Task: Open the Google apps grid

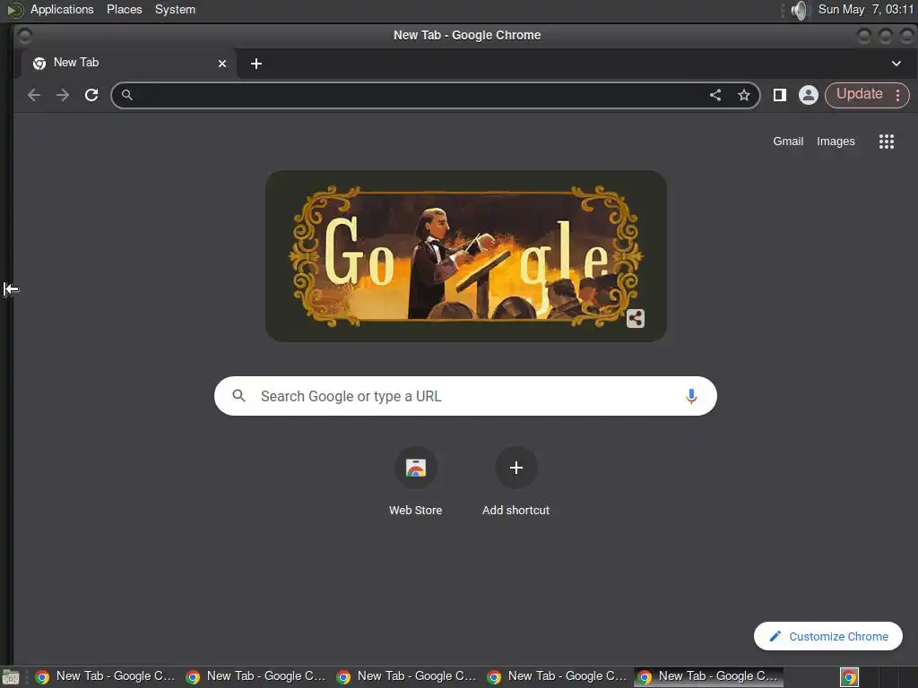Action: (x=887, y=141)
